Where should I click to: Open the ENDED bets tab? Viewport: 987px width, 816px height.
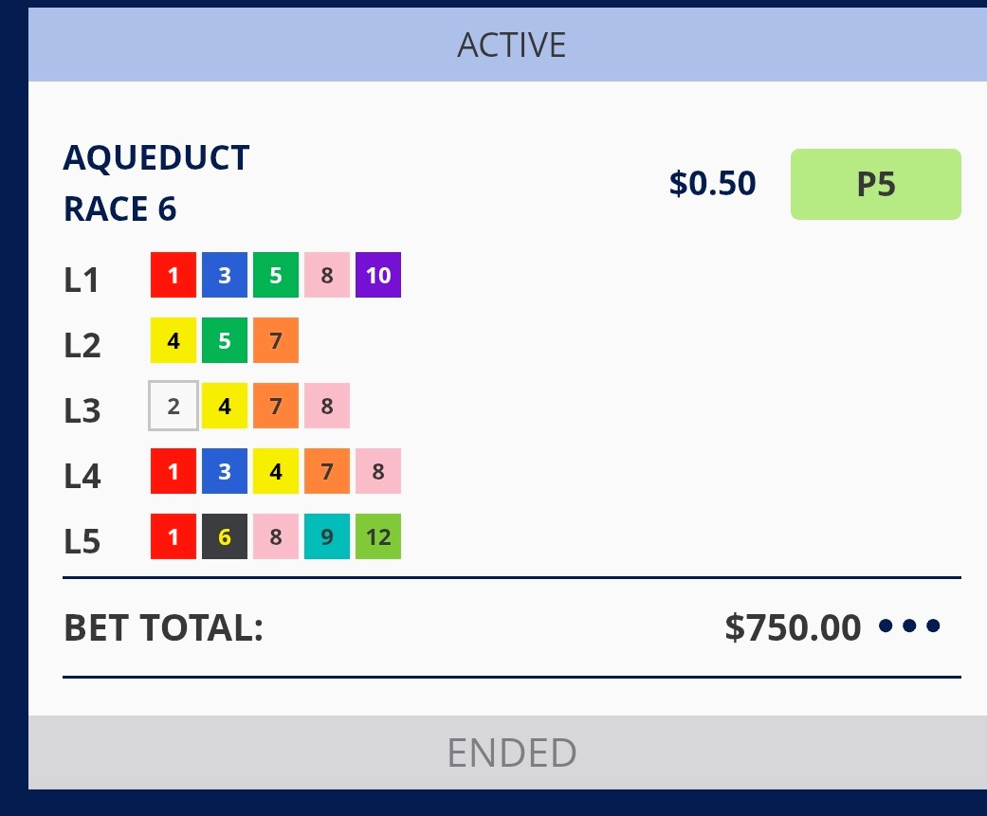[511, 753]
